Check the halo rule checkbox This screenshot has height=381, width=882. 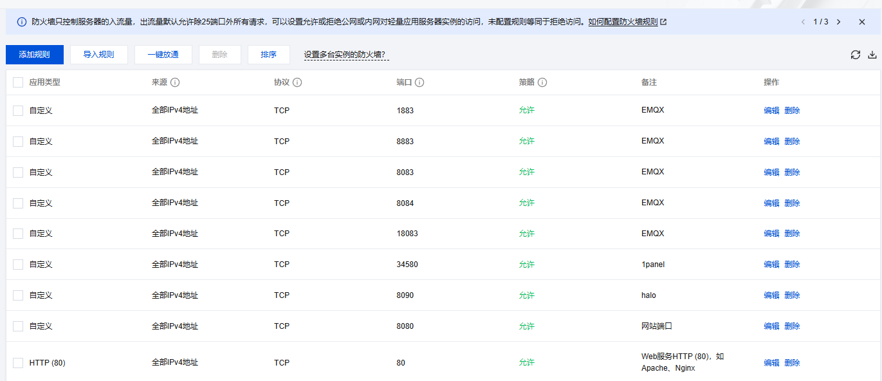pyautogui.click(x=18, y=295)
